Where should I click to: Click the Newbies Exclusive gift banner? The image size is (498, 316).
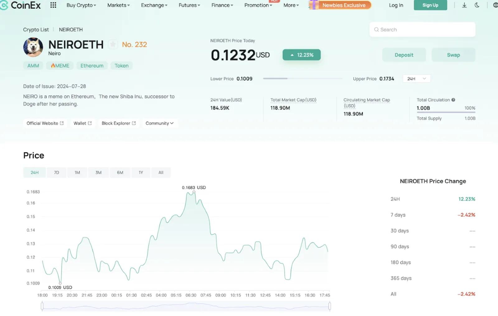(340, 5)
